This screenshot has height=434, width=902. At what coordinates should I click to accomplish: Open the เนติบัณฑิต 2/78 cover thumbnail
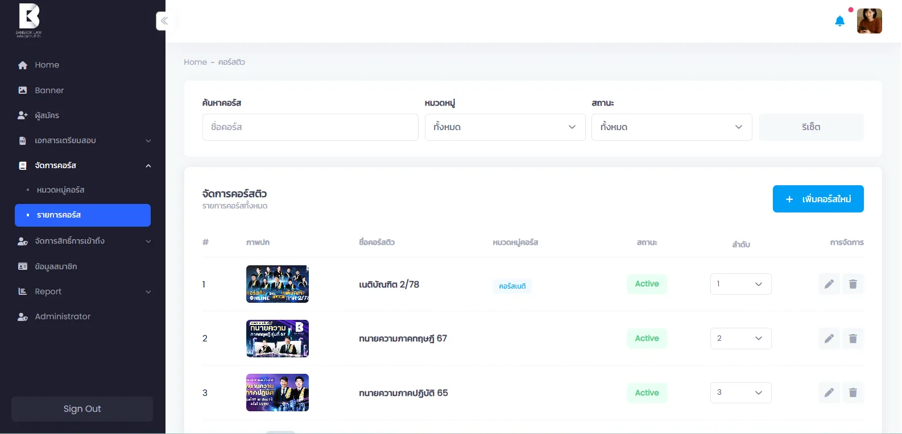(x=277, y=284)
